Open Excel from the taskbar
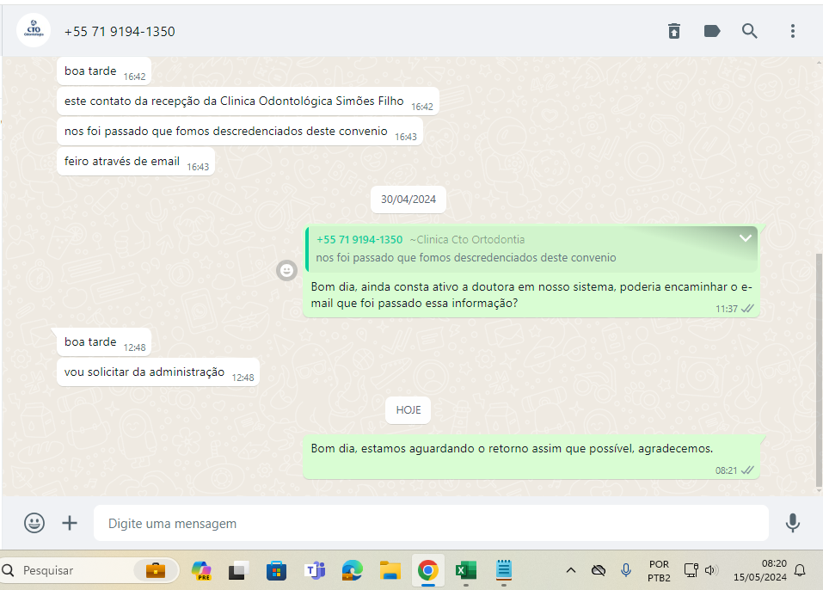The width and height of the screenshot is (823, 590). [x=465, y=570]
